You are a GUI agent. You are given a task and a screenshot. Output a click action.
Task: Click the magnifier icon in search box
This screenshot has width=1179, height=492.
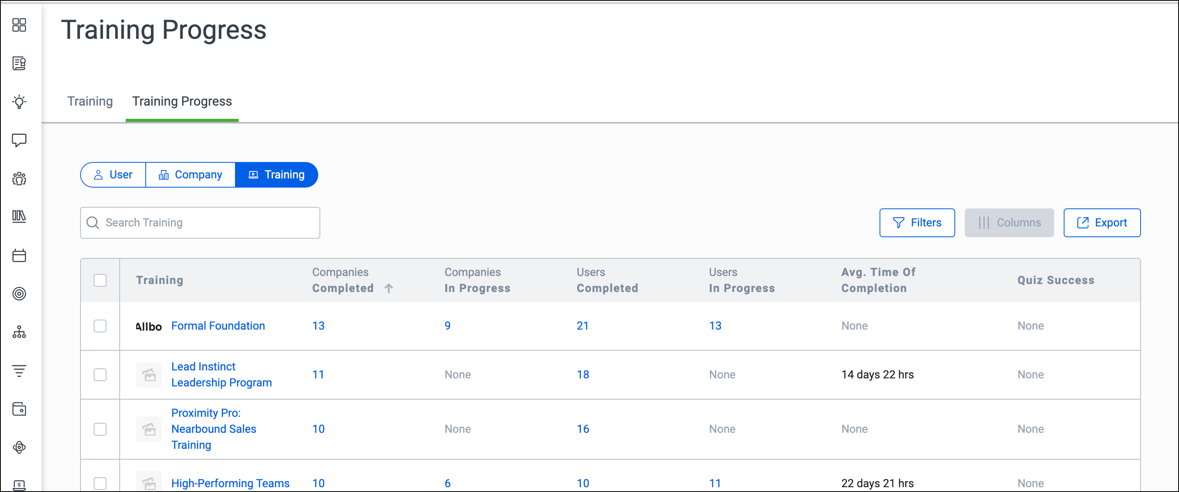pos(93,223)
